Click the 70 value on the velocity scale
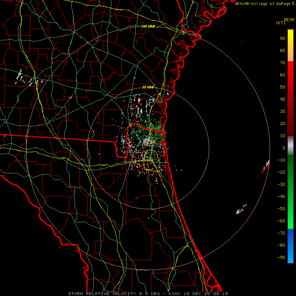296x296 pixels. tap(283, 63)
